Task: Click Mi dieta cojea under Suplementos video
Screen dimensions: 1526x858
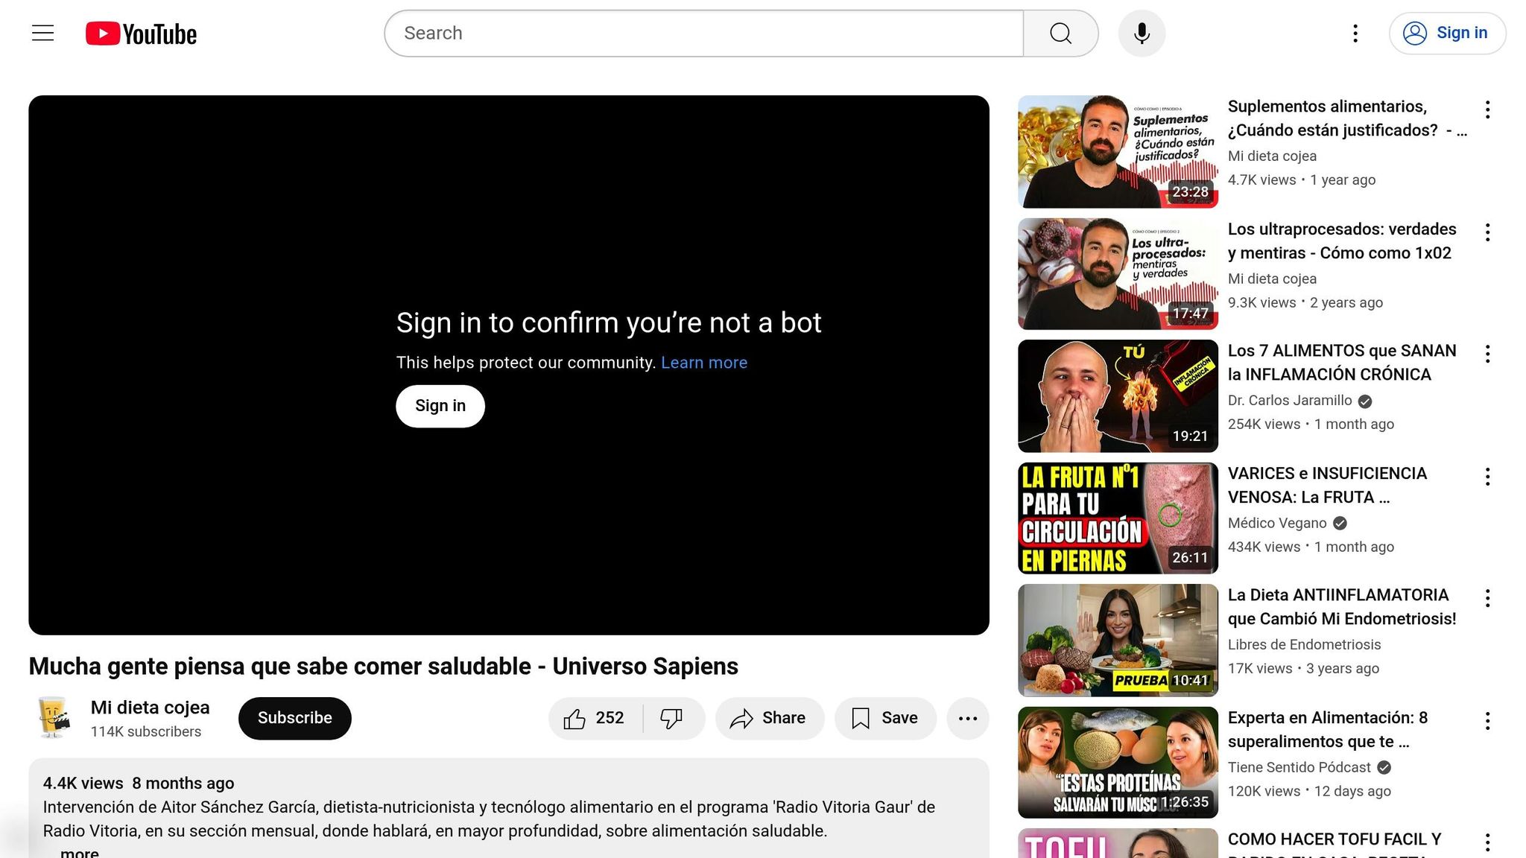Action: tap(1272, 156)
